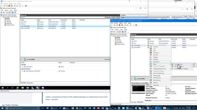The image size is (197, 110).
Task: Switch to Resources tab in left details pane
Action: pos(30,83)
